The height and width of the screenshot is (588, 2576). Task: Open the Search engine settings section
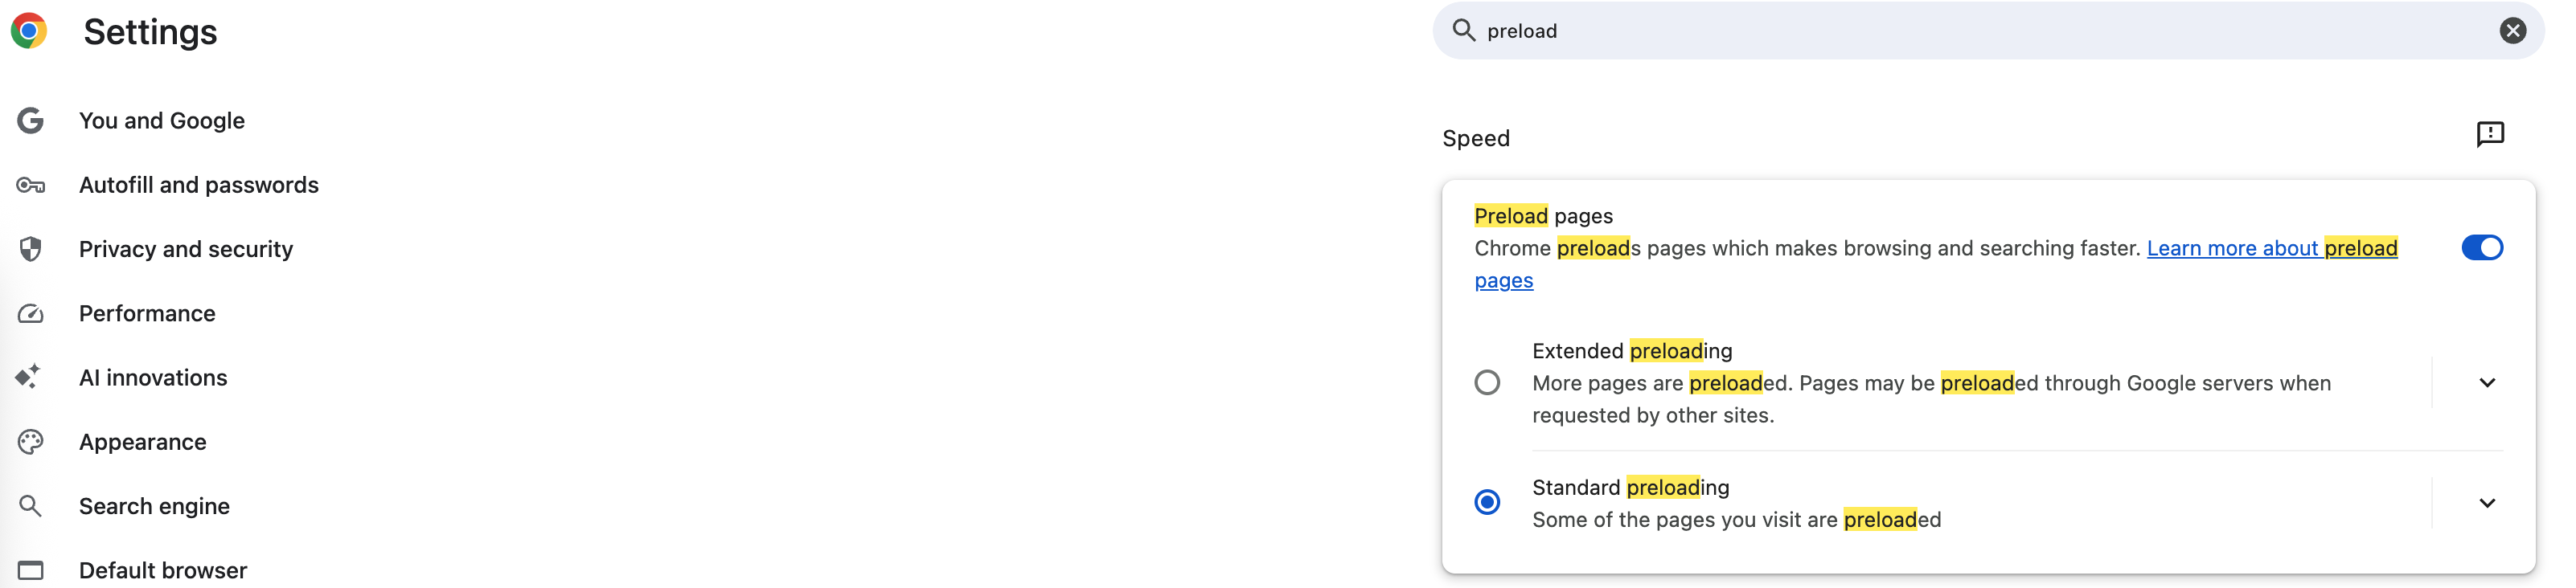[x=154, y=506]
